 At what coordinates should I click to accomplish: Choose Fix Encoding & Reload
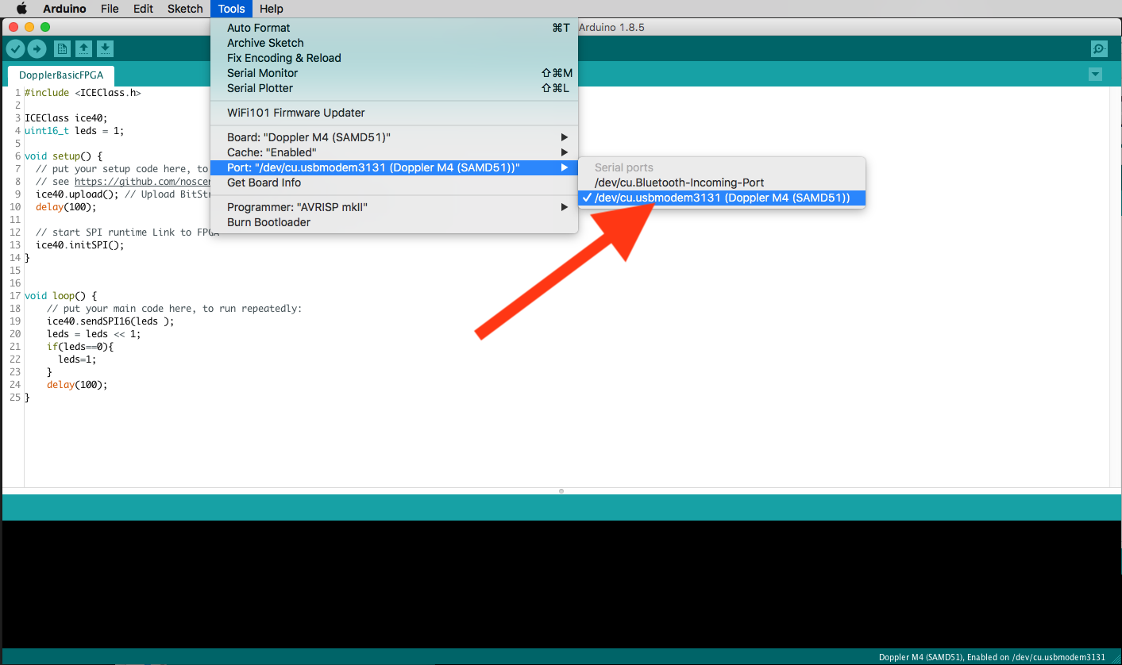pyautogui.click(x=394, y=58)
